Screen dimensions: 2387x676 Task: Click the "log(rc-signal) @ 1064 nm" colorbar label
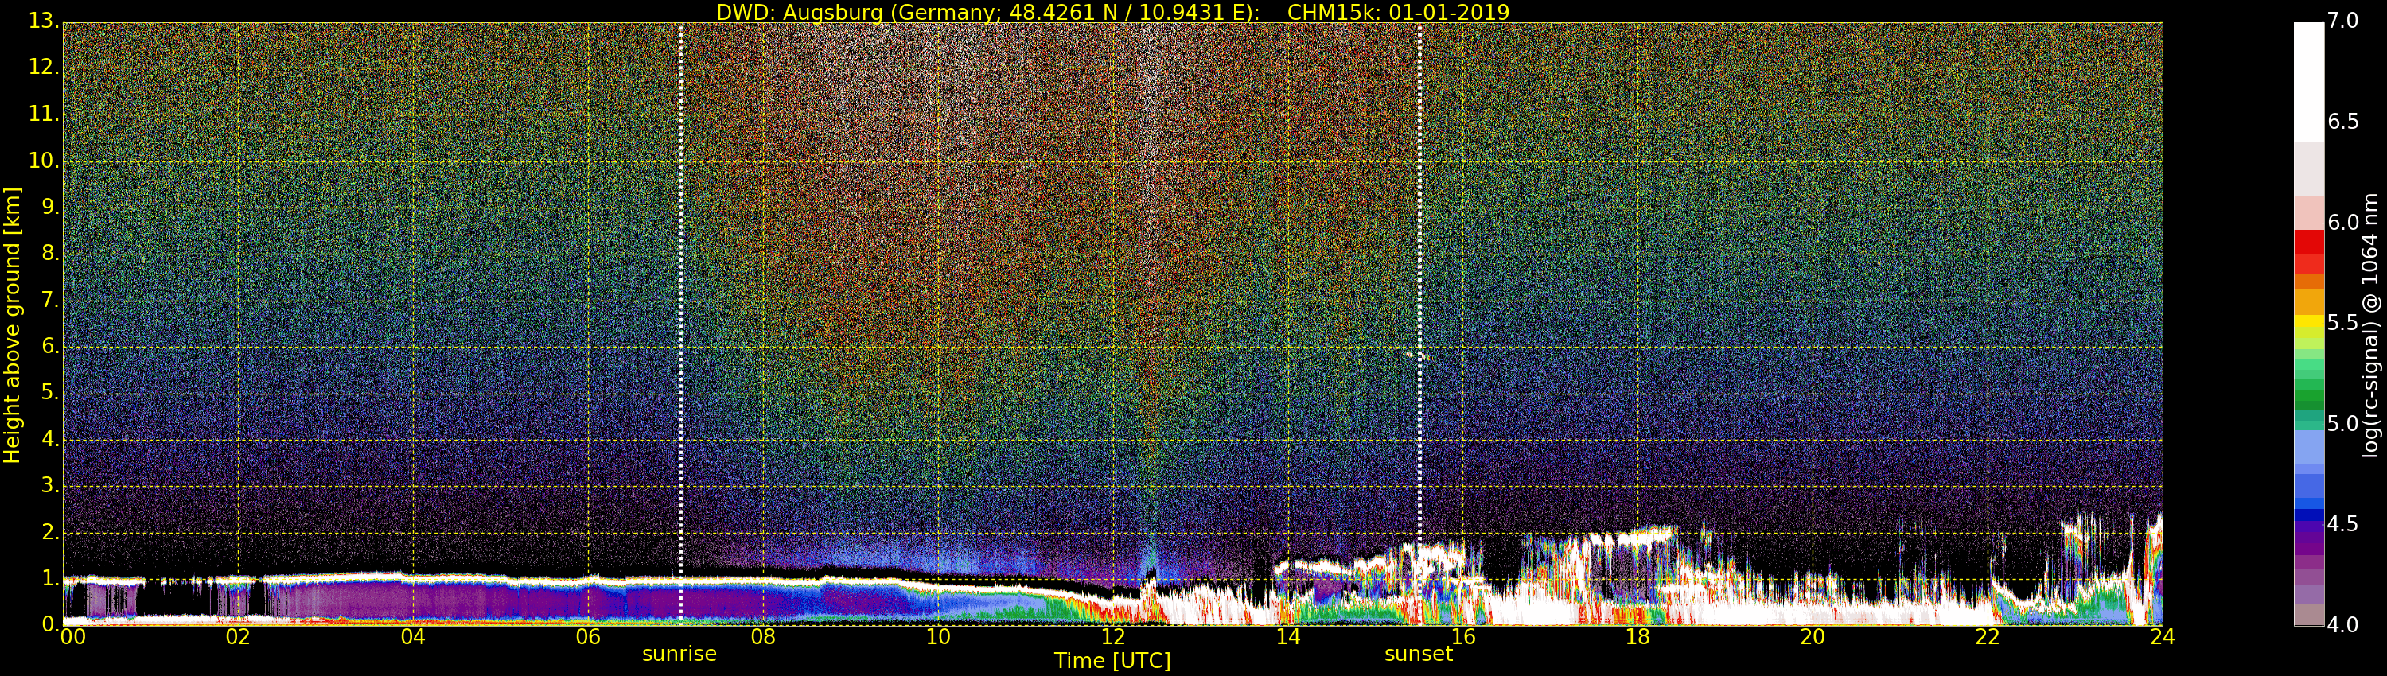[x=2370, y=325]
